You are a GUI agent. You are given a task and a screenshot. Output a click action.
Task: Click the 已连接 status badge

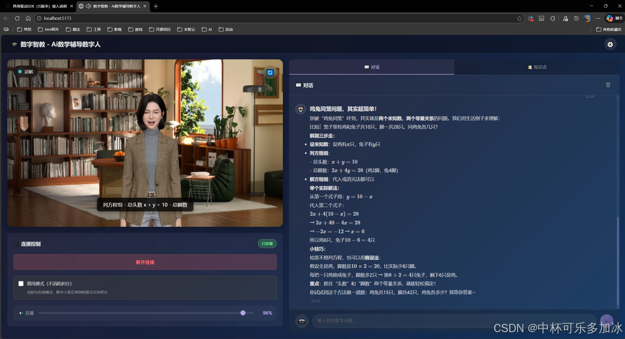click(x=267, y=243)
